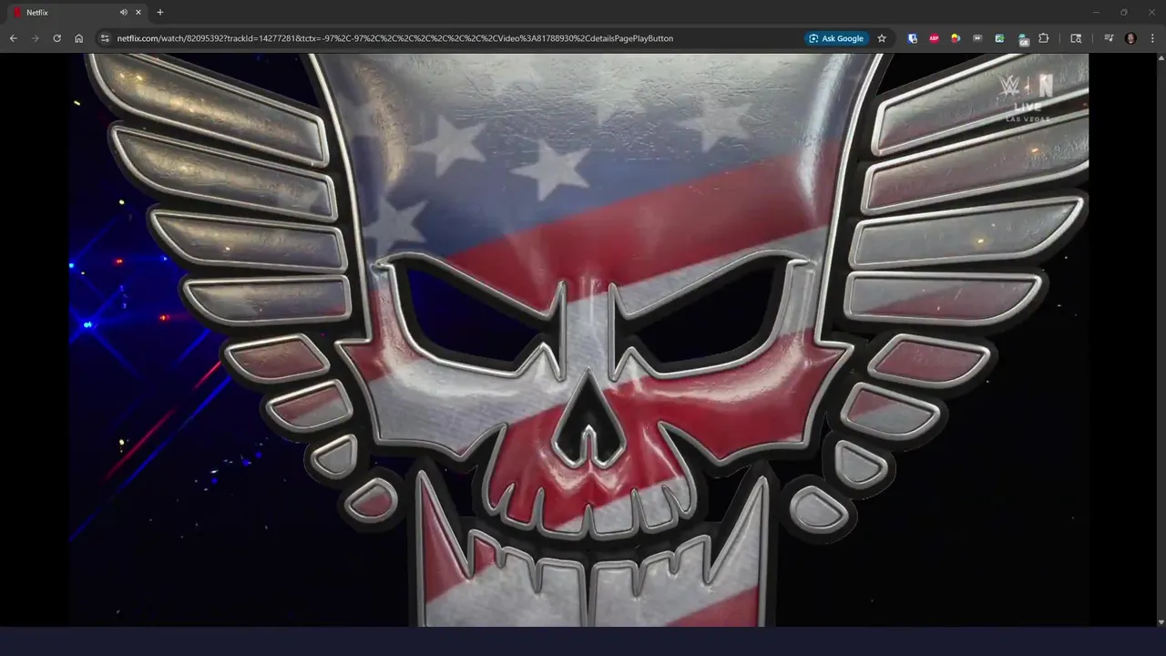Open the tab search side panel icon
Image resolution: width=1166 pixels, height=656 pixels.
coord(1076,38)
